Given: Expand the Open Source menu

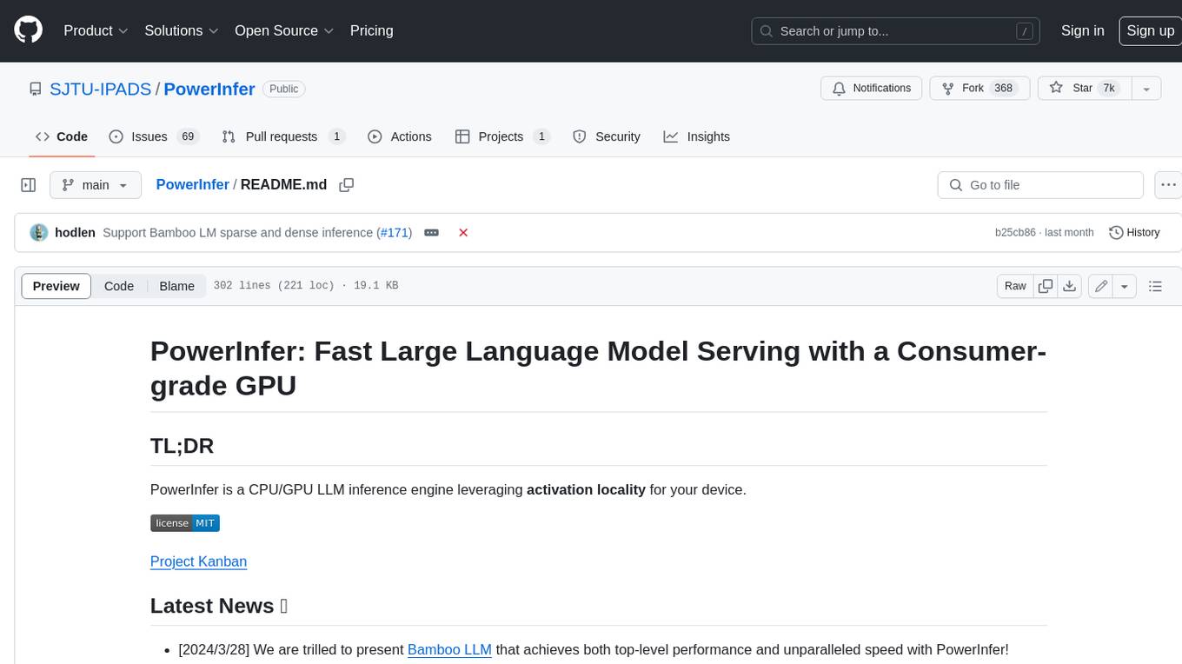Looking at the screenshot, I should (x=284, y=30).
